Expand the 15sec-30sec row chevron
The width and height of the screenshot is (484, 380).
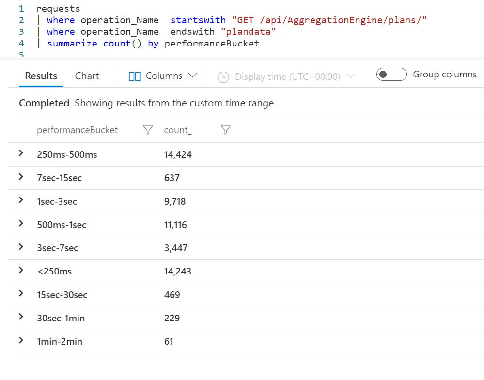point(21,294)
